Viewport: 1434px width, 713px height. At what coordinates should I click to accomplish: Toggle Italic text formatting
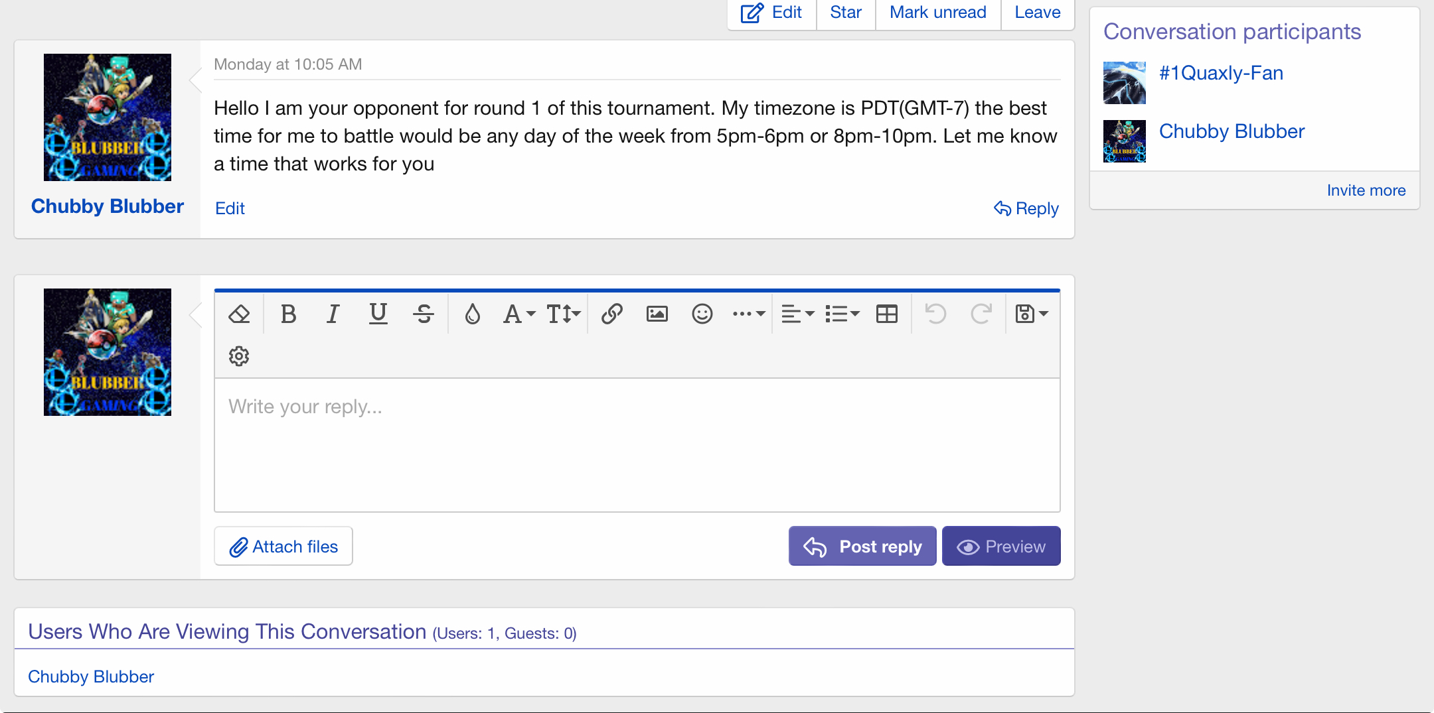pyautogui.click(x=333, y=314)
